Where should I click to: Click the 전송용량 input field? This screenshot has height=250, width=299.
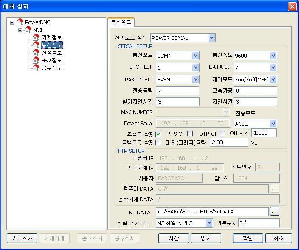[x=178, y=90]
